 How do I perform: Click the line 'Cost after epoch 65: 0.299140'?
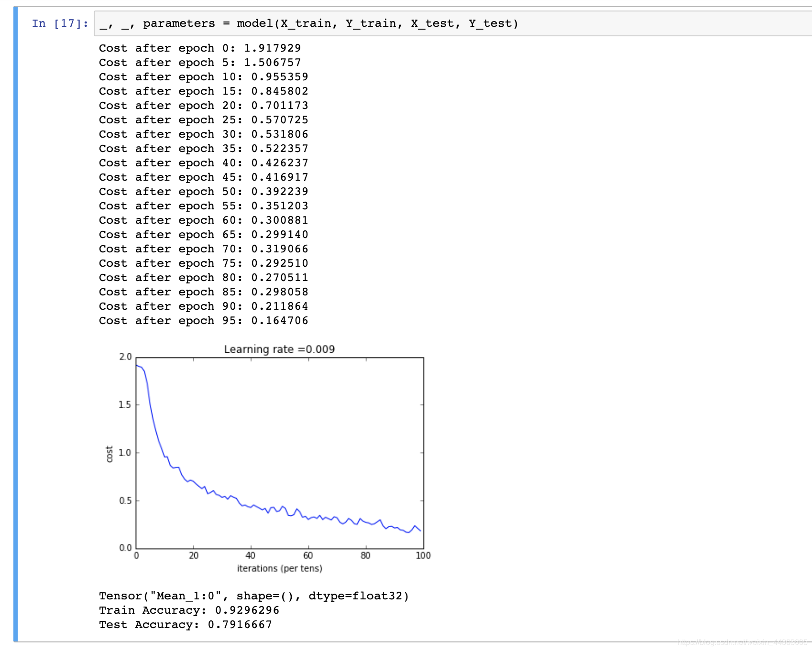tap(204, 235)
